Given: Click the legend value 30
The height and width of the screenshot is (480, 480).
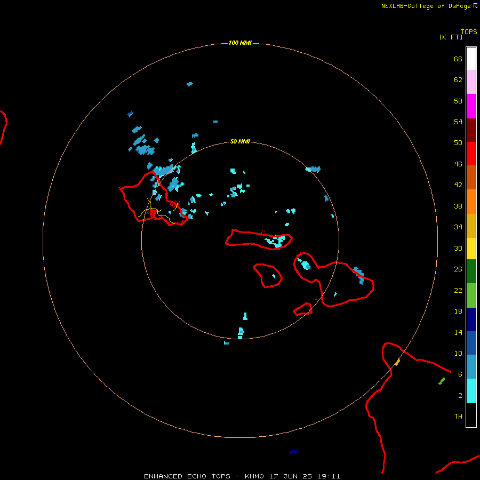Looking at the screenshot, I should pos(458,248).
